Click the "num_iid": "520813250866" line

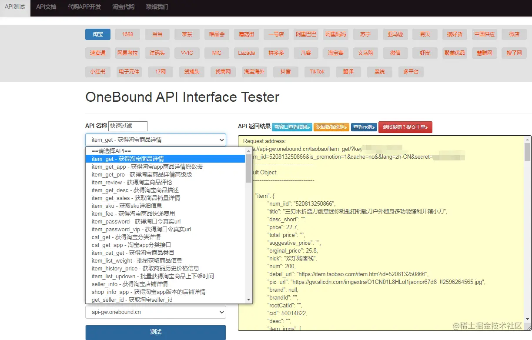click(301, 203)
